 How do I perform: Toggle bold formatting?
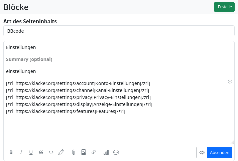pos(11,152)
